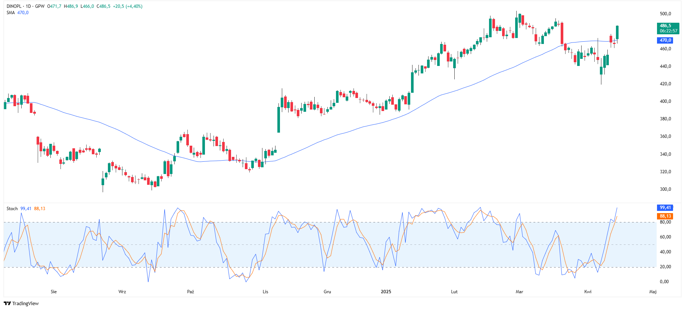Click the high value H486,9 in header

(71, 6)
